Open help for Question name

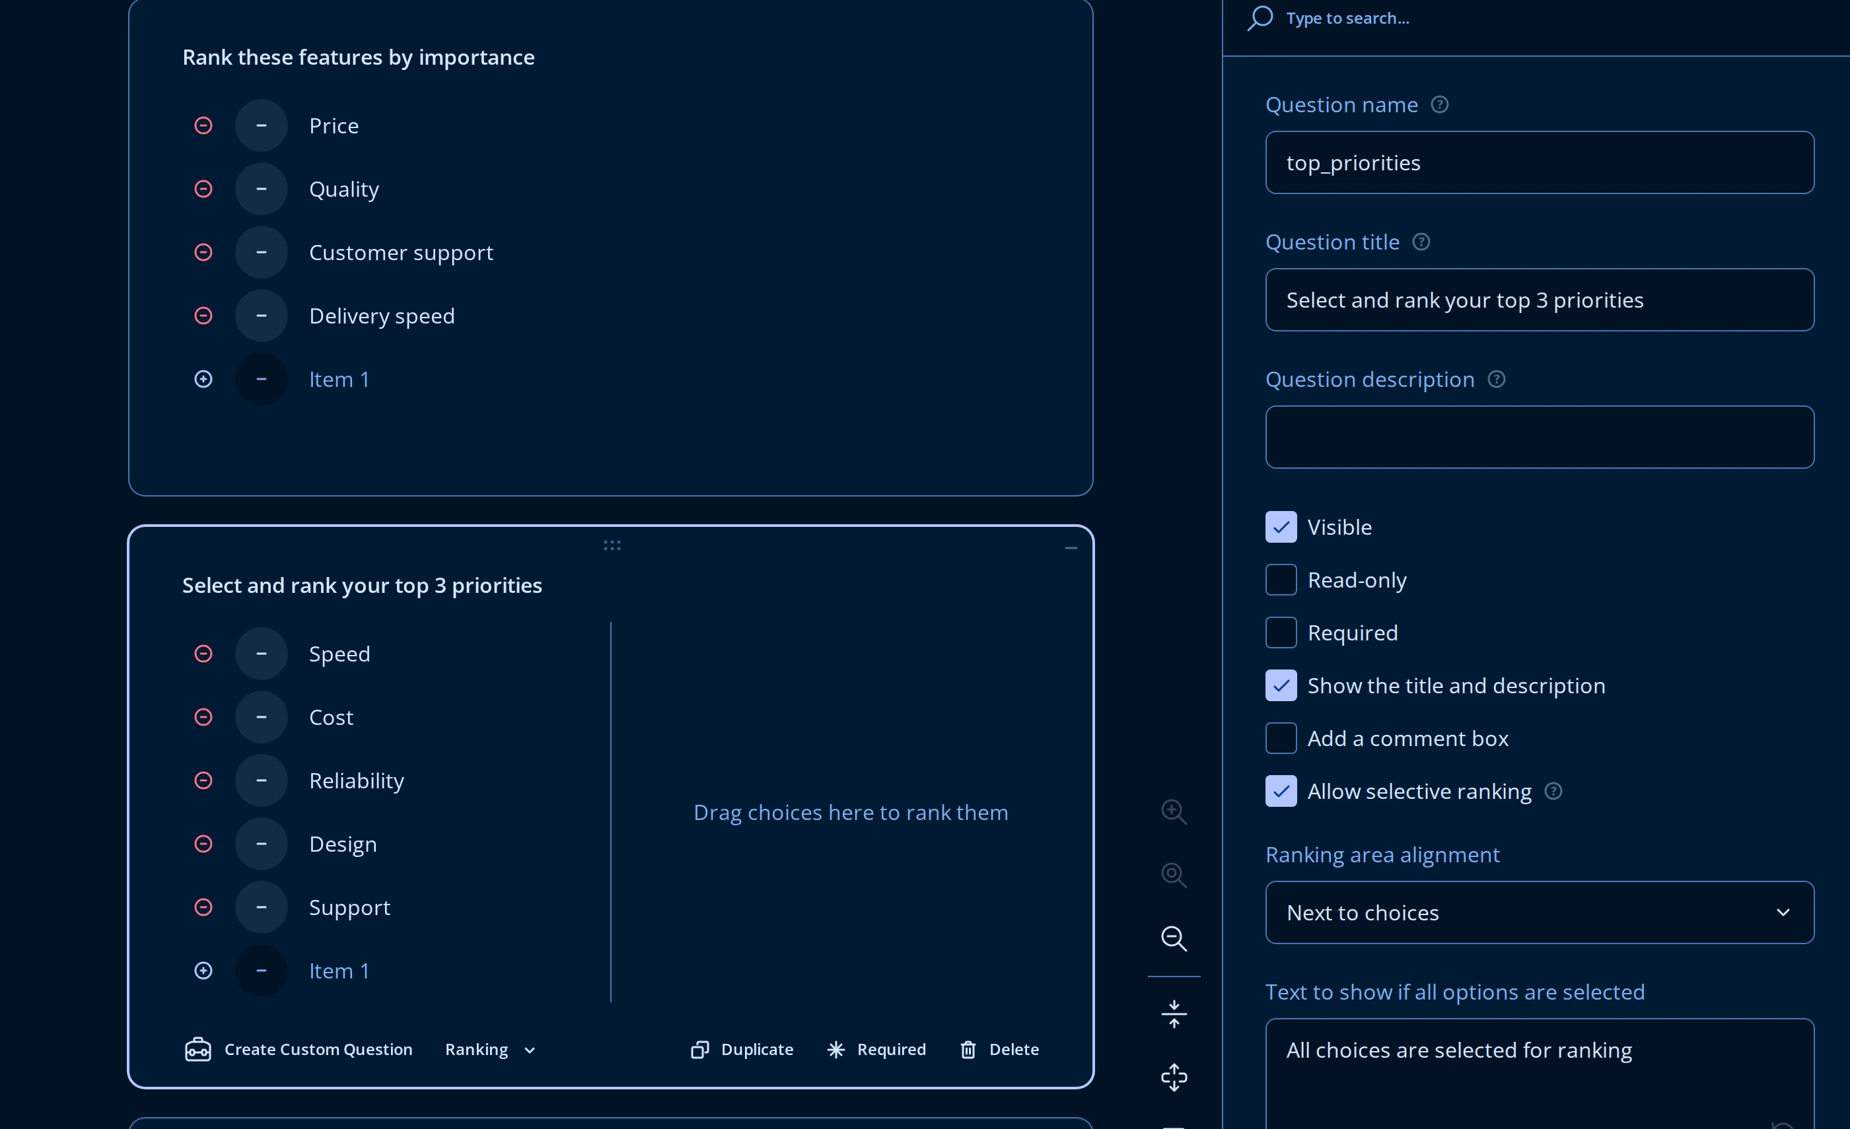[x=1439, y=104]
